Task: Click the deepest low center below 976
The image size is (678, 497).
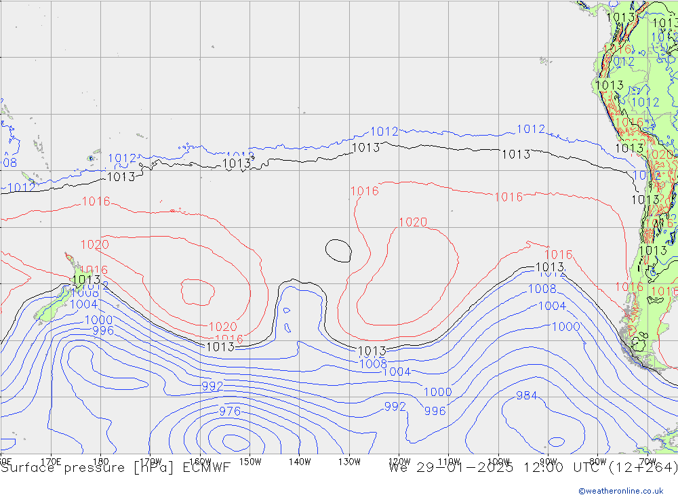Action: point(235,443)
